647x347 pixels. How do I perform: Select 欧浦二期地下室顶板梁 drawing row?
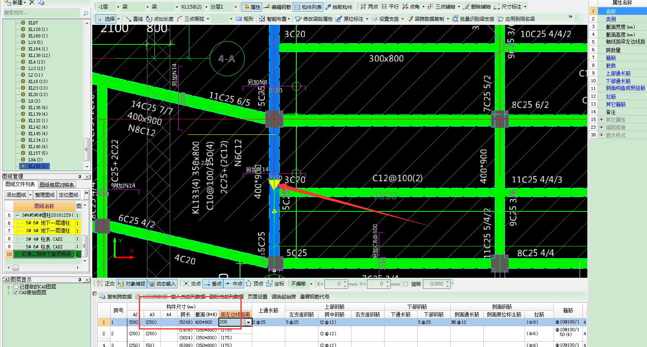(45, 254)
